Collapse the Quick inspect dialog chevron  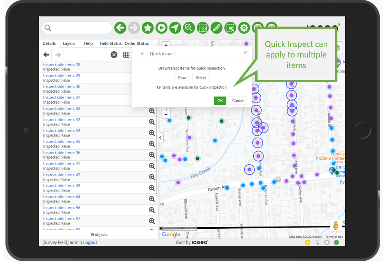142,54
